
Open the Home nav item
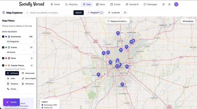tap(55, 4)
